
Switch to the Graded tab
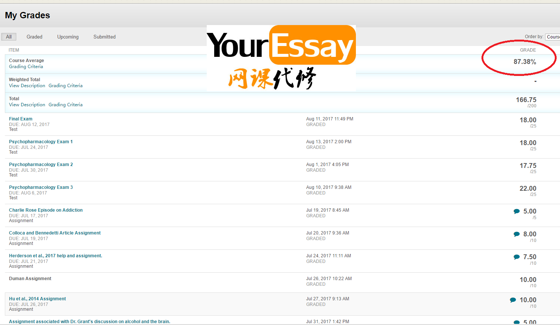[34, 37]
